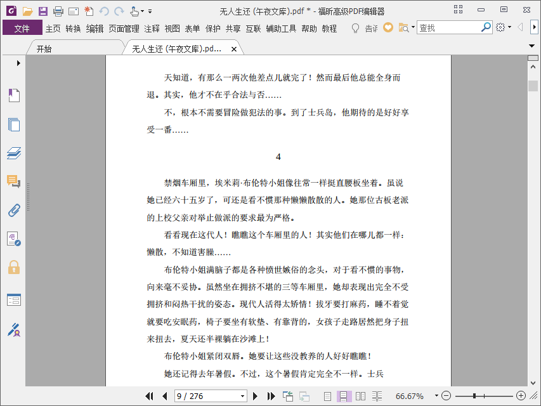Expand the search options dropdown arrow
Image resolution: width=541 pixels, height=406 pixels.
(x=413, y=27)
